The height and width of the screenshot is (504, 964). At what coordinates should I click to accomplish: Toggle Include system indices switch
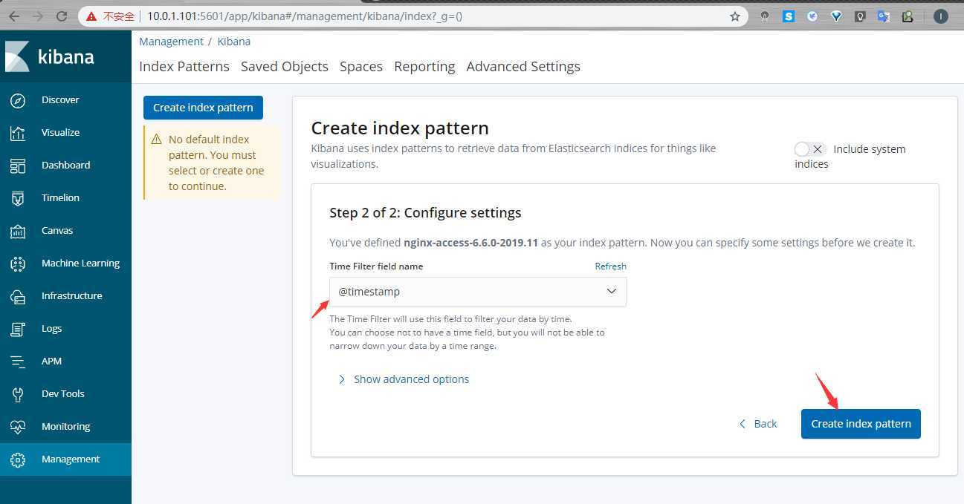(x=809, y=149)
